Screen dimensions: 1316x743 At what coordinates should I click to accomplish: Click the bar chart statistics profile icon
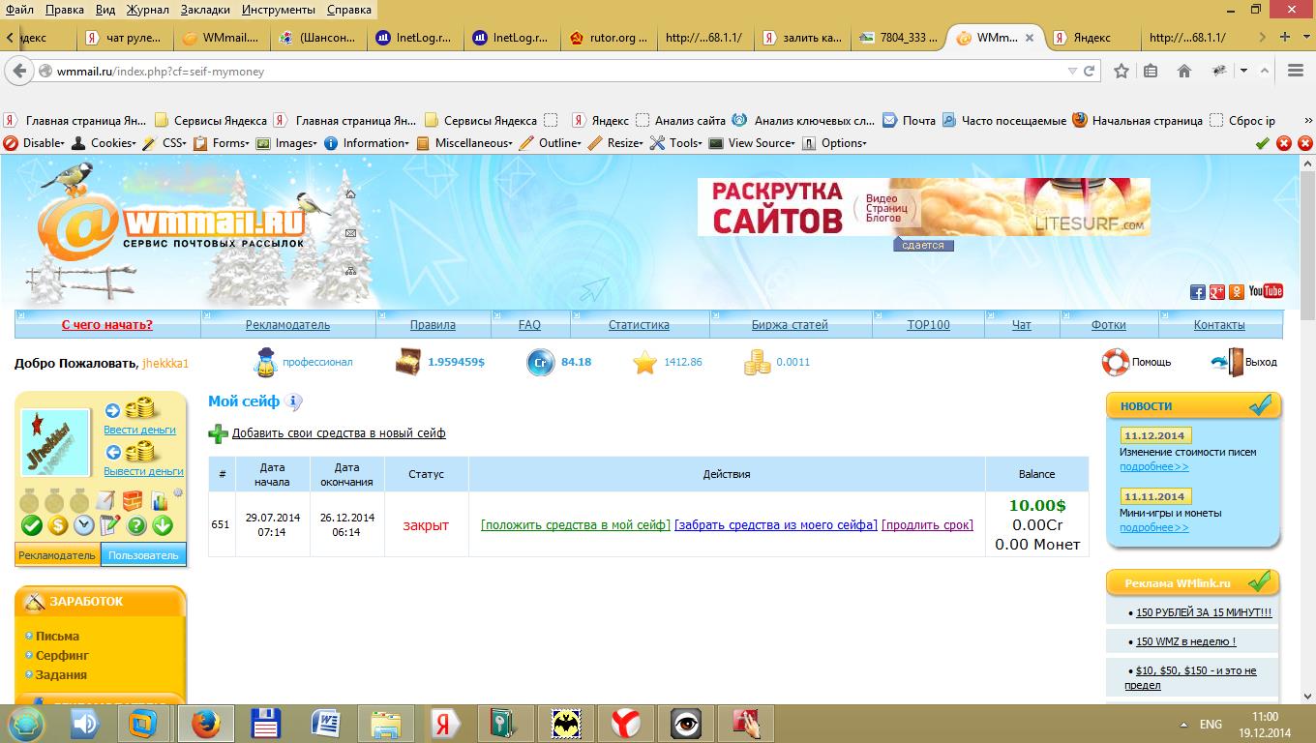[159, 501]
